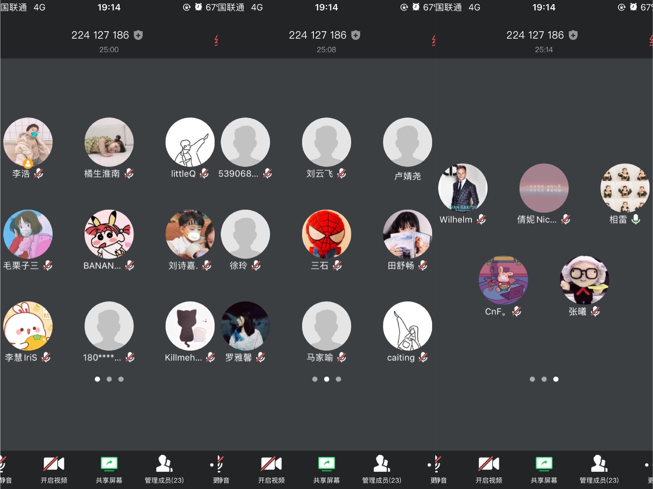The width and height of the screenshot is (653, 489).
Task: Tap 开启视频 in the 25:08 screen toolbar
Action: coord(271,470)
